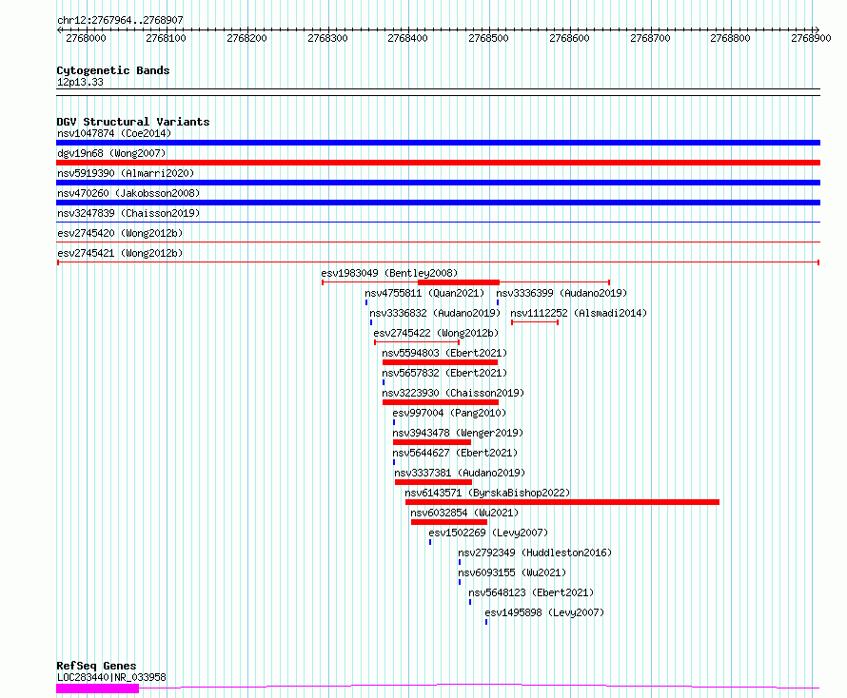Screen dimensions: 847x698
Task: Click the RefSeq Genes track title
Action: (96, 666)
